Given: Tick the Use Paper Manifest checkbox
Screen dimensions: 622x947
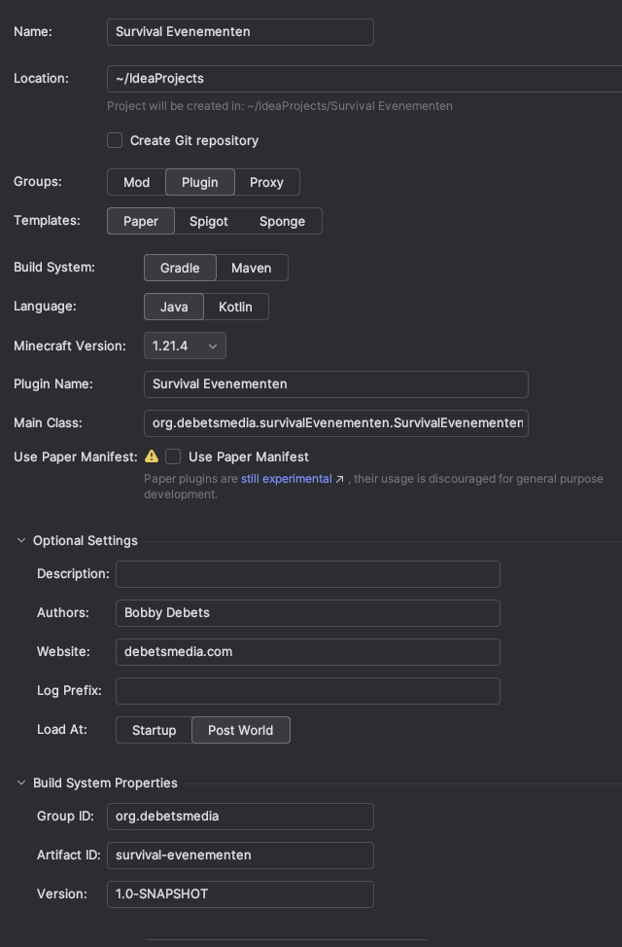Looking at the screenshot, I should pos(173,455).
